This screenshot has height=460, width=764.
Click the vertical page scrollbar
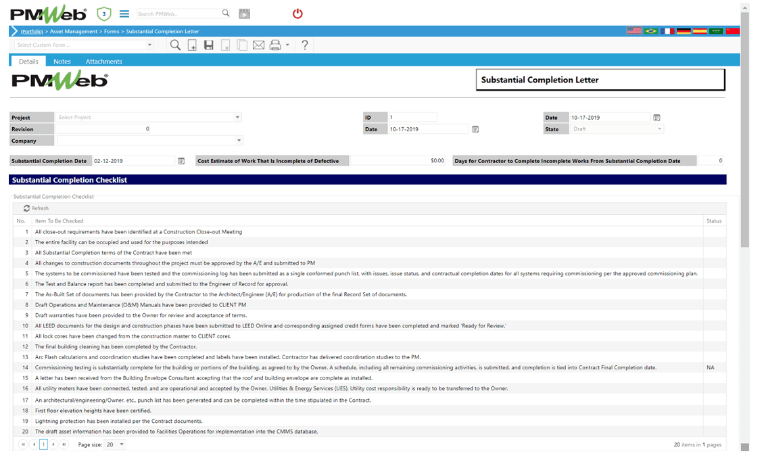[744, 129]
